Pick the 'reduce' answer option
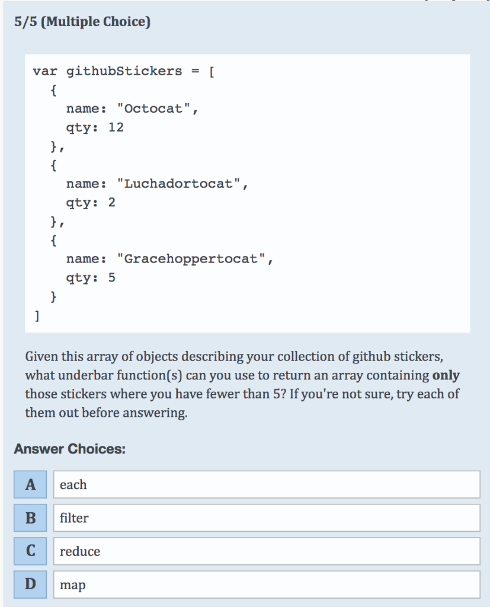 (267, 551)
